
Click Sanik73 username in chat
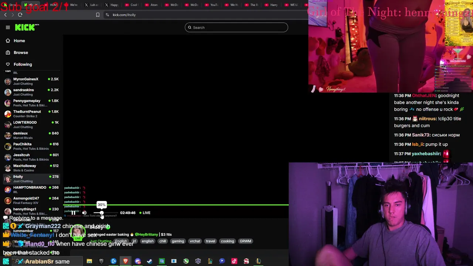coord(421,135)
